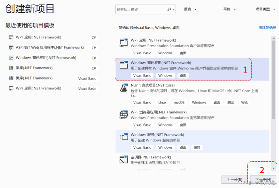Select recent 类库(.NET Framework) C# entry
Viewport: 279px width, 188px height.
tap(53, 68)
